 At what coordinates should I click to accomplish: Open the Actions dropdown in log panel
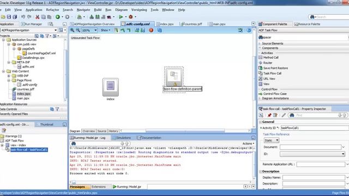(249, 144)
